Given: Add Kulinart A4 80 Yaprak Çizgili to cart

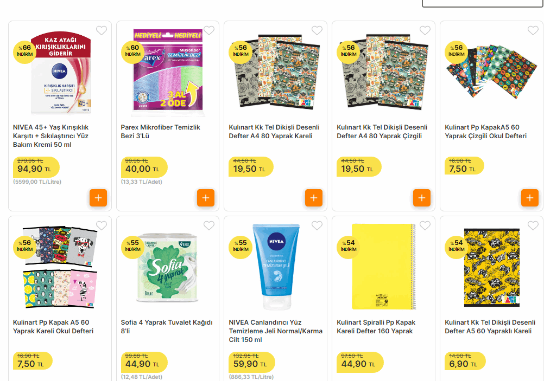Looking at the screenshot, I should tap(422, 198).
